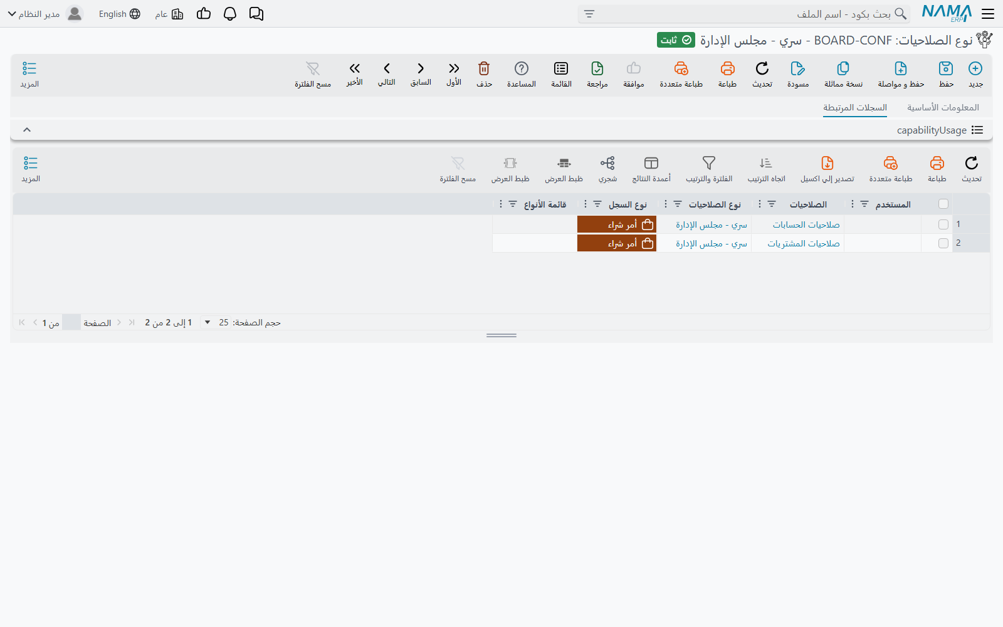Click the شجري (Tree view) icon in grid toolbar

pyautogui.click(x=607, y=163)
